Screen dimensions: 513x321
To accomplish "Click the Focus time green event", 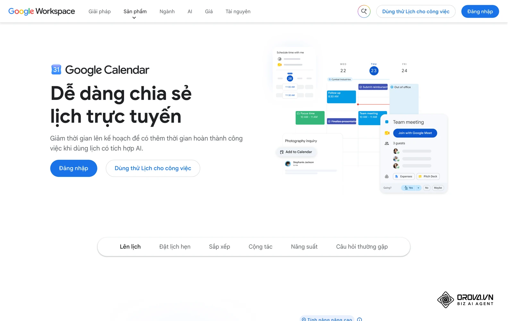I will [x=310, y=118].
